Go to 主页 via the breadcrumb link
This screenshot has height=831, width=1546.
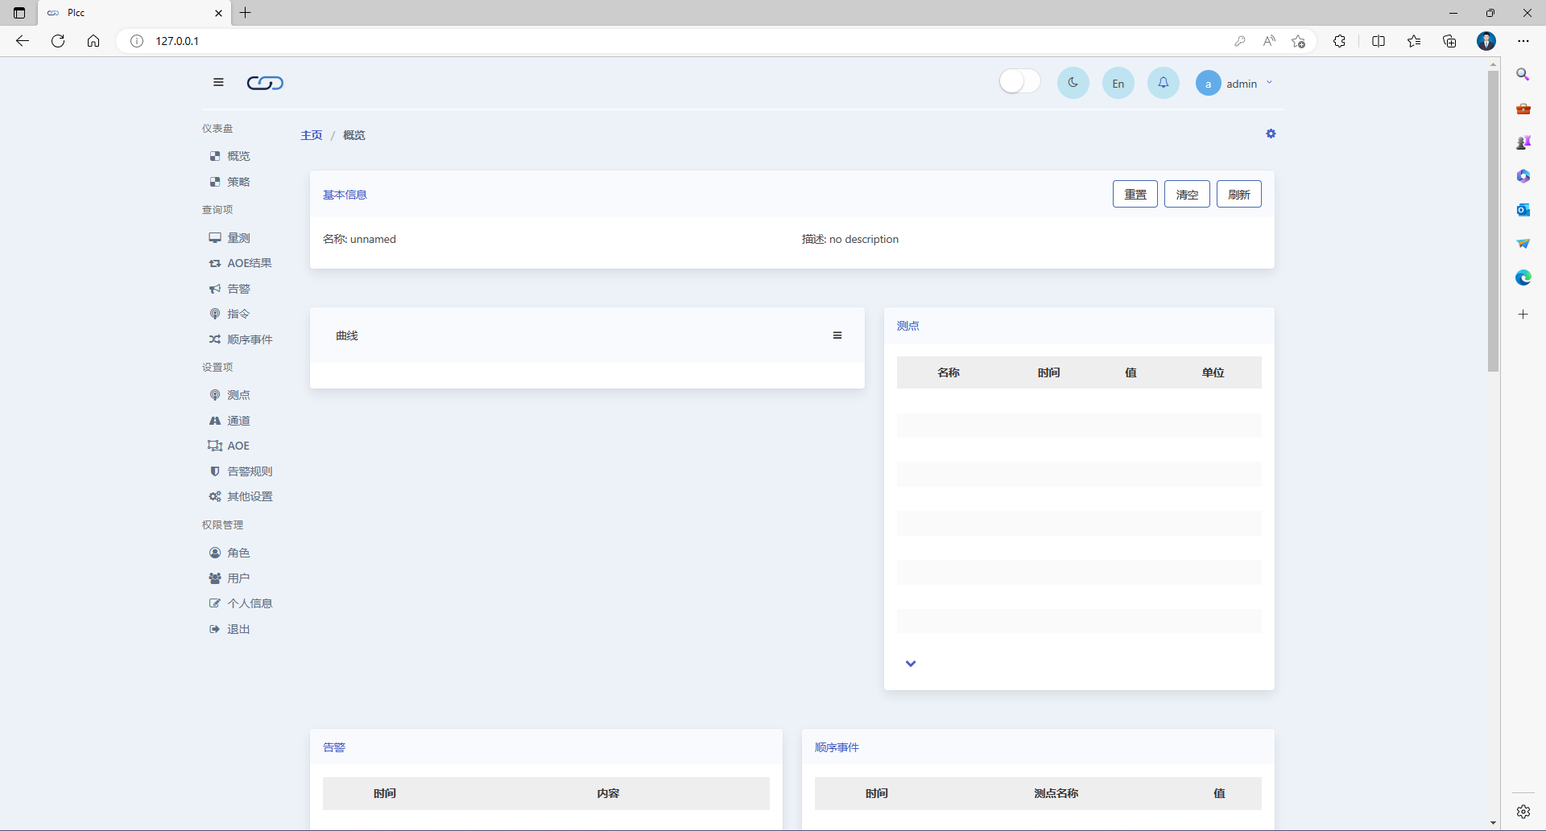point(312,135)
